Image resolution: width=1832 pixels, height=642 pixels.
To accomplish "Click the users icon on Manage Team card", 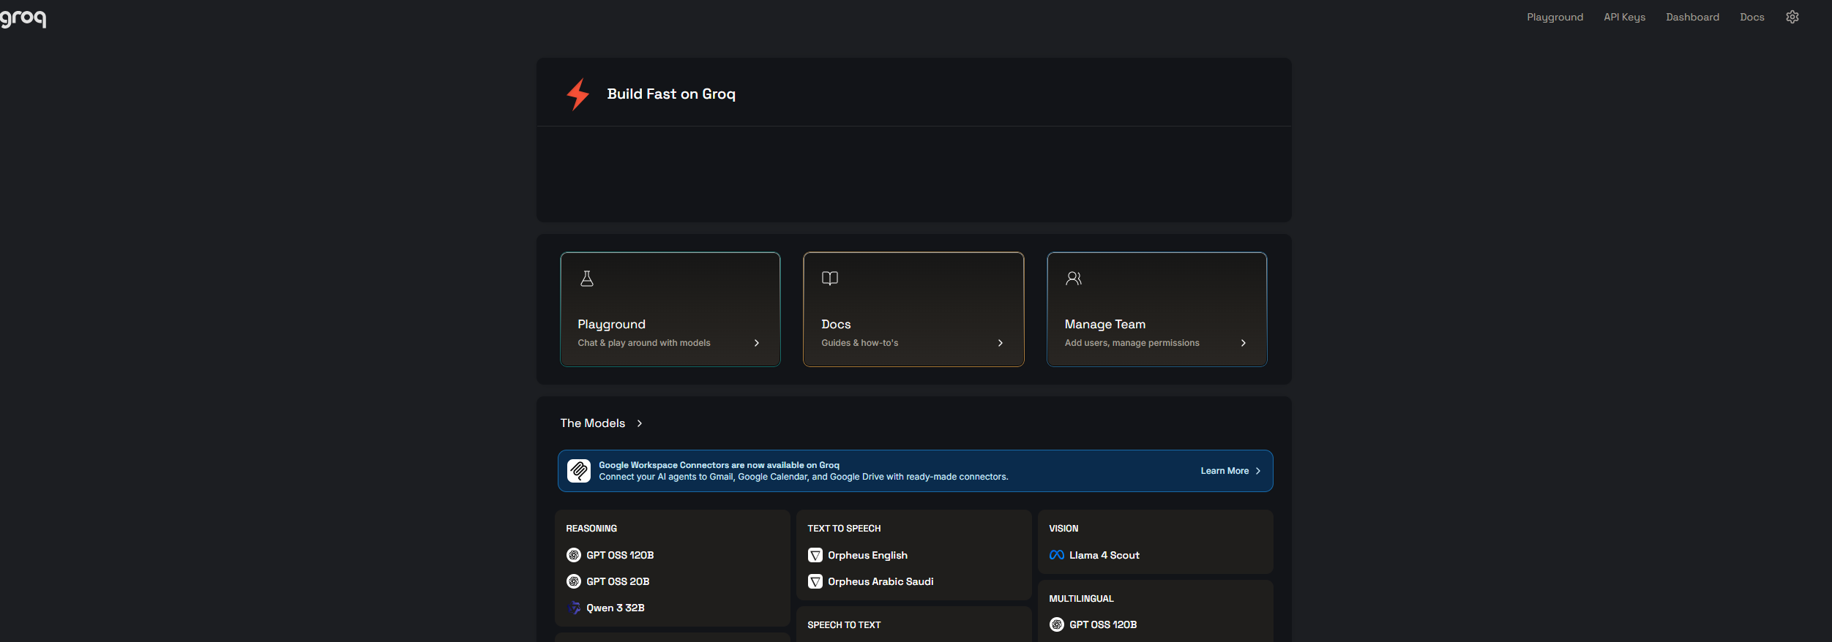I will tap(1074, 279).
